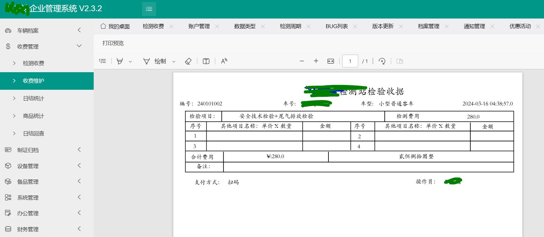This screenshot has width=544, height=237.
Task: Expand the 办公管理 menu chevron
Action: click(x=79, y=213)
